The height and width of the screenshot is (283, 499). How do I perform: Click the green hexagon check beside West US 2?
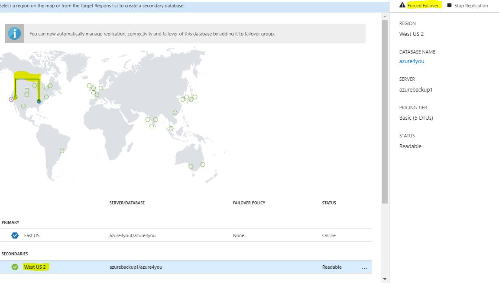[15, 267]
